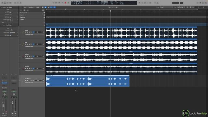
Task: Open the Loop Browser button
Action: point(203,3)
